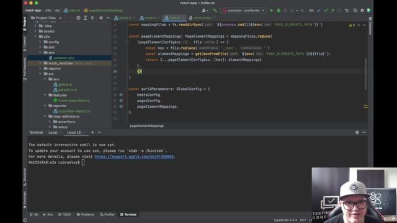Image resolution: width=397 pixels, height=223 pixels.
Task: Add a new terminal tab with plus
Action: (92, 132)
